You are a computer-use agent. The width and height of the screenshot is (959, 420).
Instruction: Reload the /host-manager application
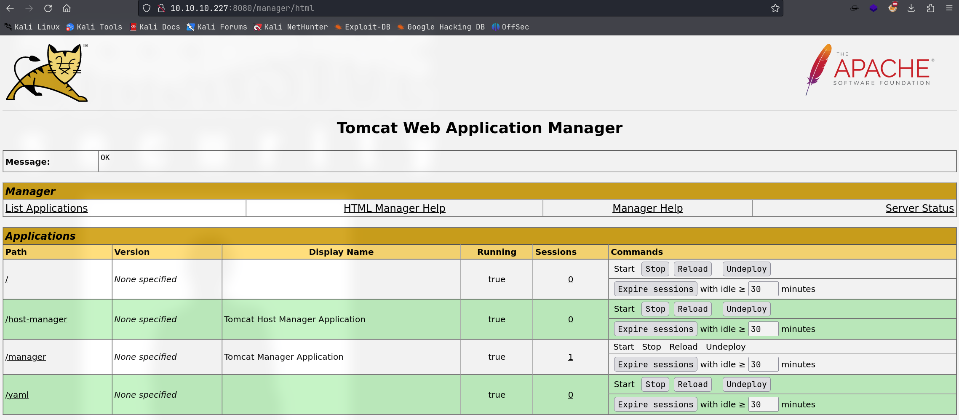[x=692, y=309]
